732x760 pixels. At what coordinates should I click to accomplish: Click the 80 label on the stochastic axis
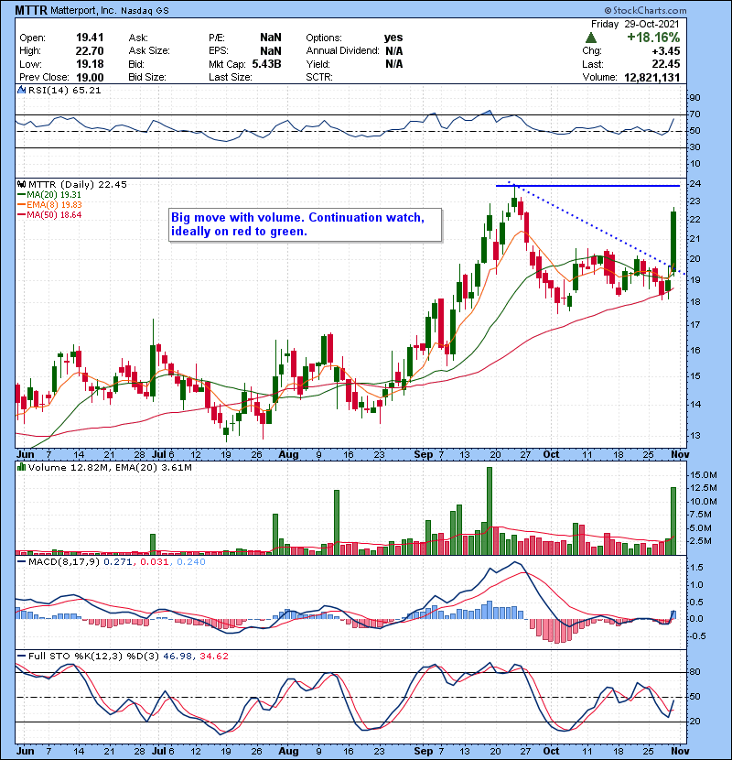click(x=694, y=672)
